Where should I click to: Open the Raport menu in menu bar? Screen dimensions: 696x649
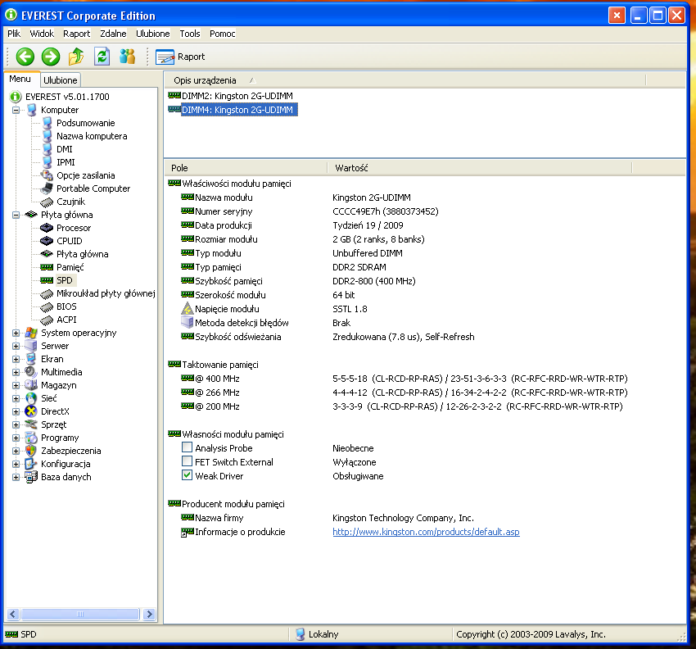point(76,34)
